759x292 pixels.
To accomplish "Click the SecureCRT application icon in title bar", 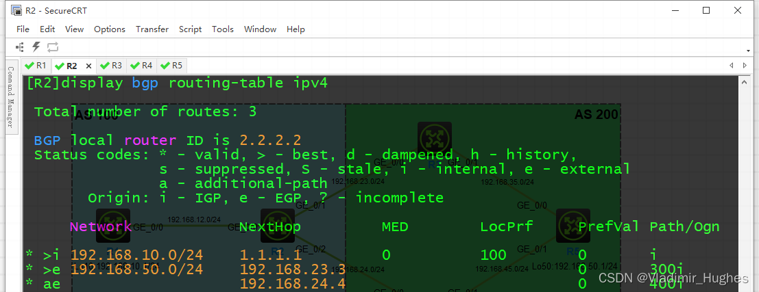I will coord(16,10).
